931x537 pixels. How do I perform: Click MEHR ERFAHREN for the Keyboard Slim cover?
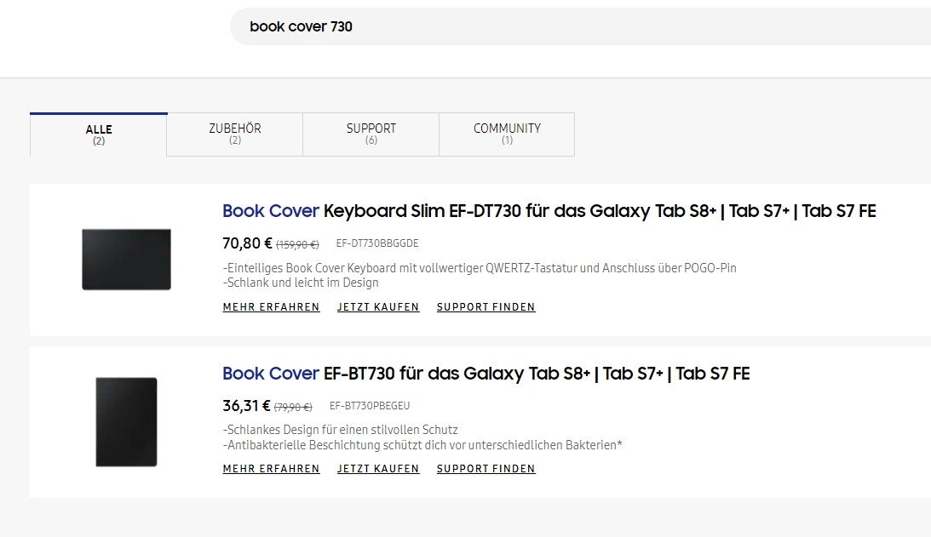pos(271,307)
